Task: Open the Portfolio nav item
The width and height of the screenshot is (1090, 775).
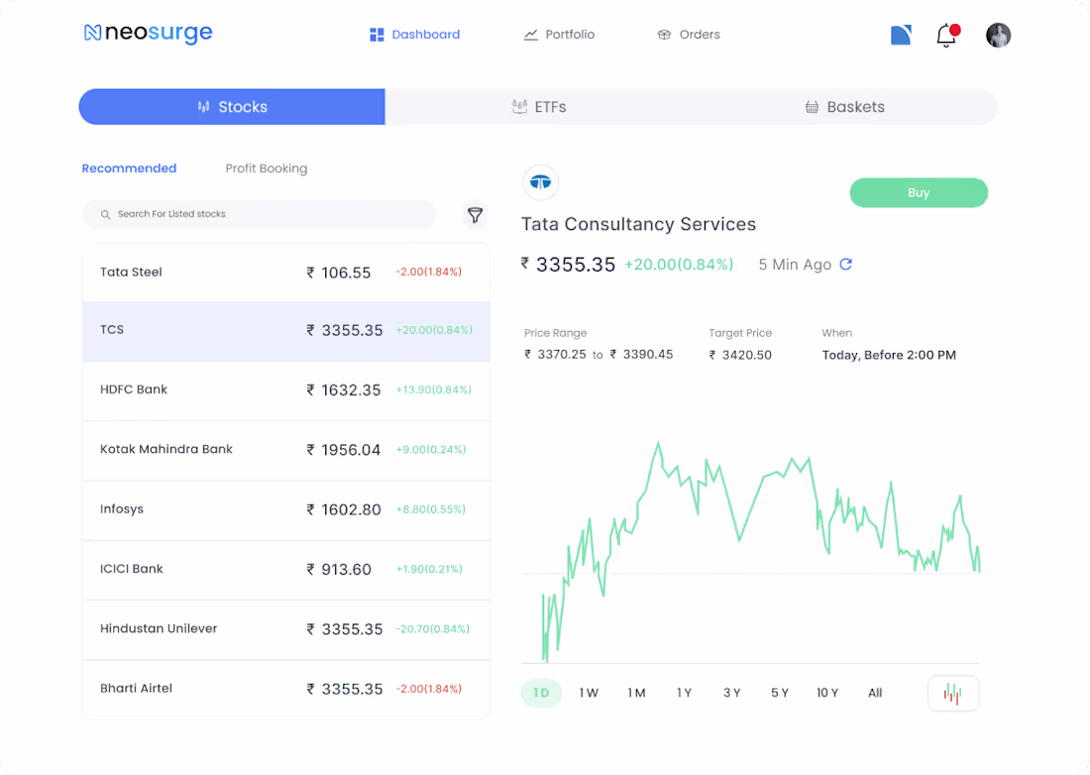Action: tap(559, 34)
